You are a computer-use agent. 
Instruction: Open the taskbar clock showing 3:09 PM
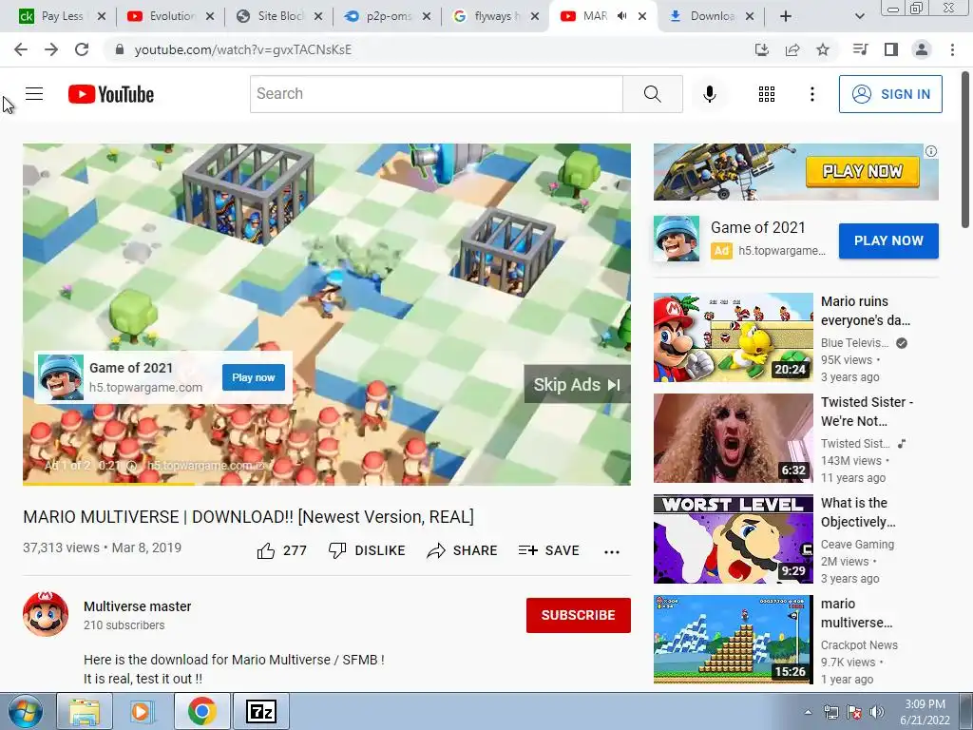(925, 712)
